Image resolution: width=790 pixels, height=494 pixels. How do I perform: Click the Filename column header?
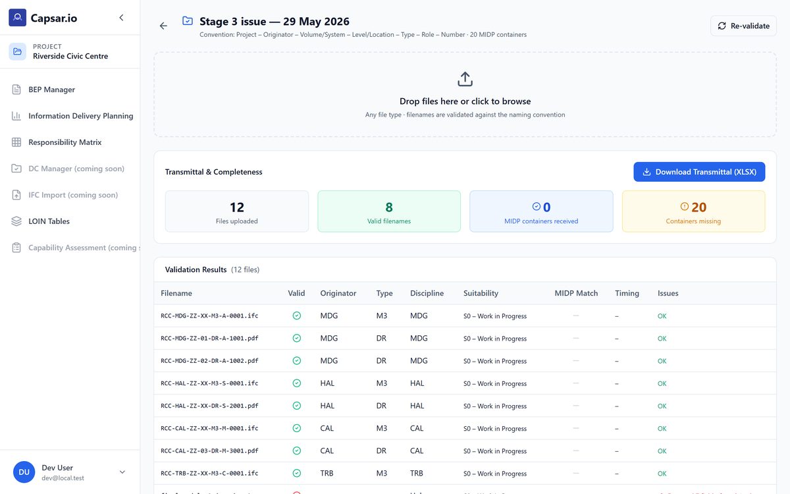pos(176,293)
